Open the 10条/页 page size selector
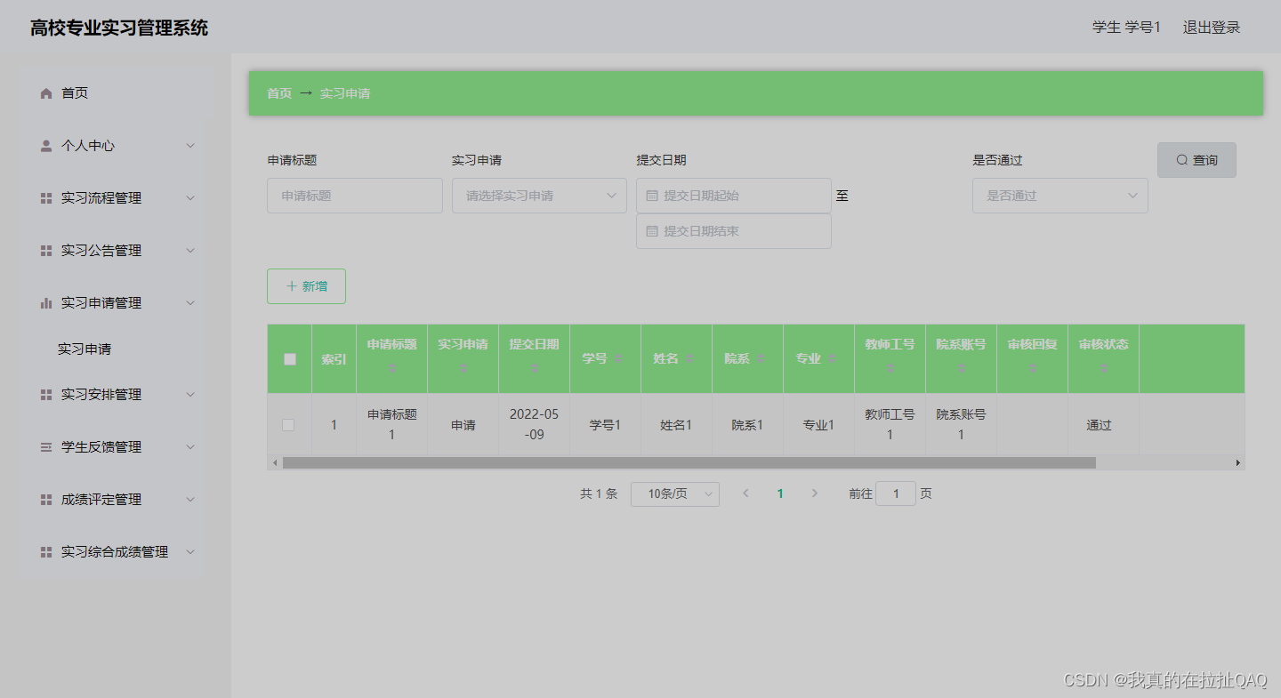 tap(674, 493)
